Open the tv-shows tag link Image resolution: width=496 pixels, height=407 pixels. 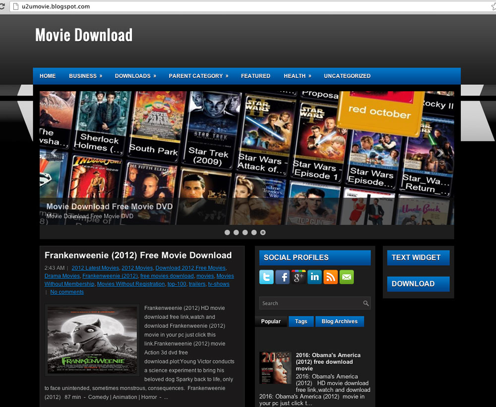click(219, 284)
